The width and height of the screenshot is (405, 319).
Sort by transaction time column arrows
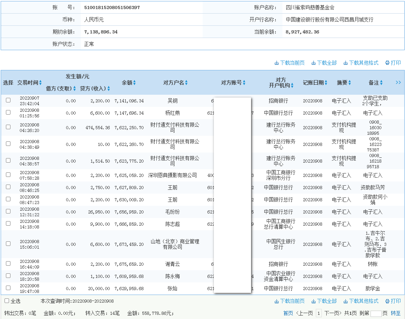click(x=40, y=83)
